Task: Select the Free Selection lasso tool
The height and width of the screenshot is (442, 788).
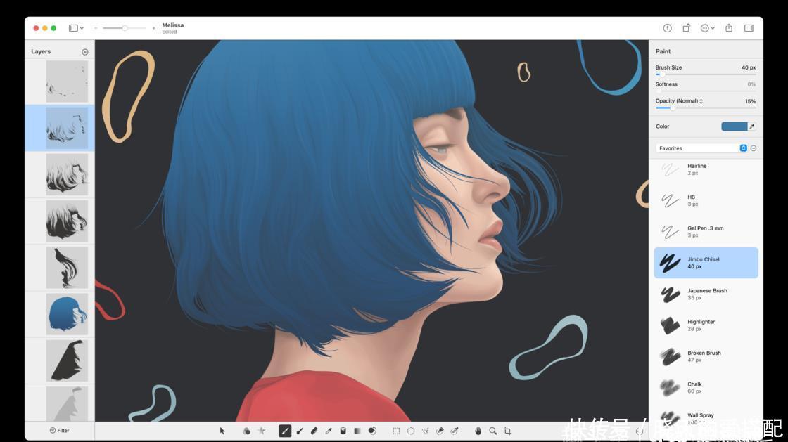Action: point(425,431)
